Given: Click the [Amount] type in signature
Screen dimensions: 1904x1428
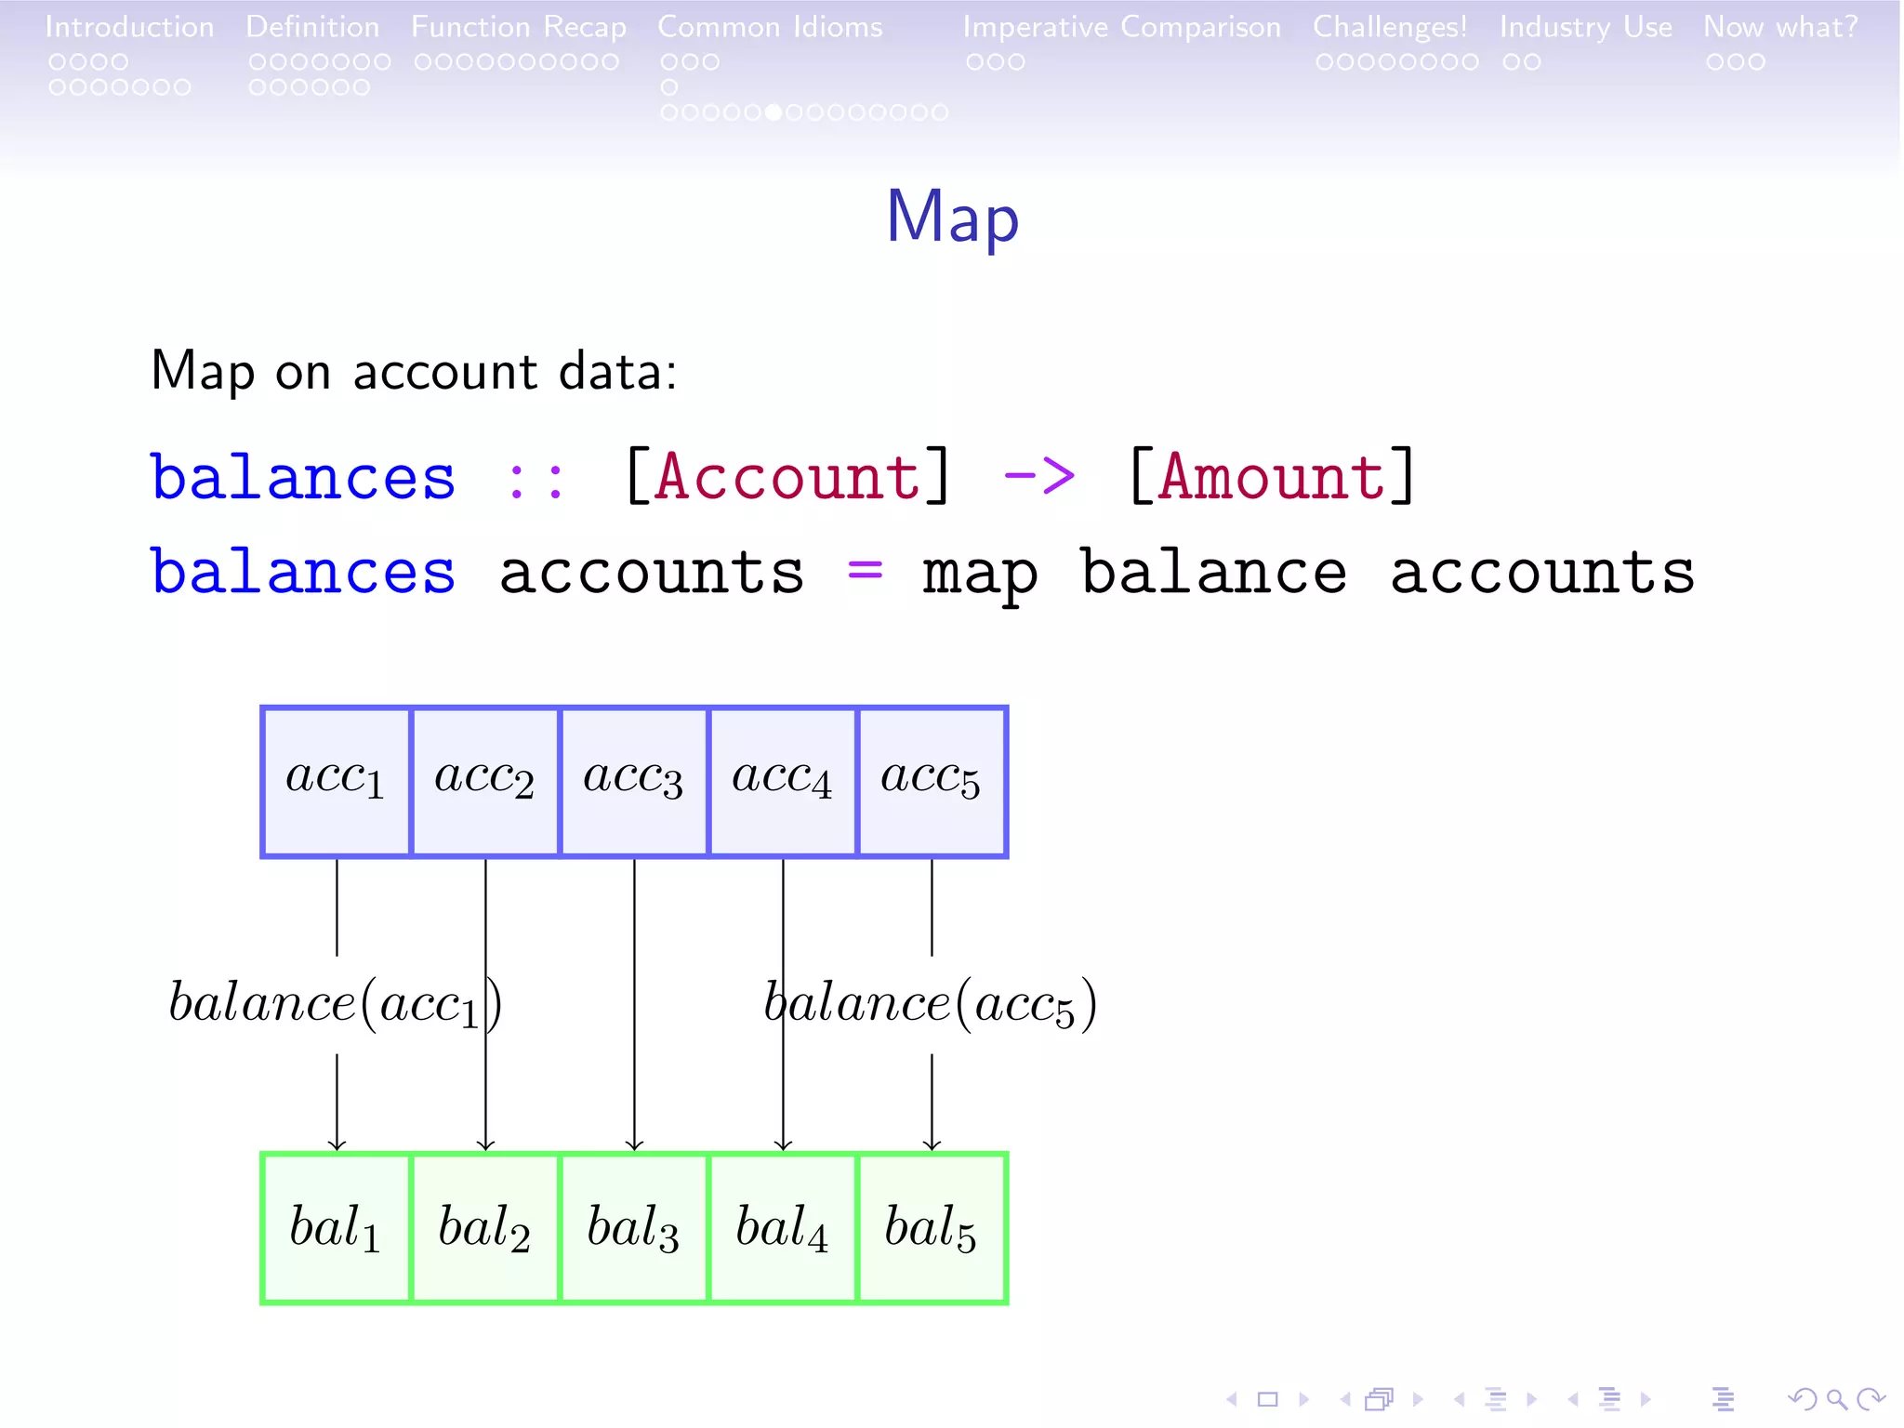Looking at the screenshot, I should click(1271, 477).
